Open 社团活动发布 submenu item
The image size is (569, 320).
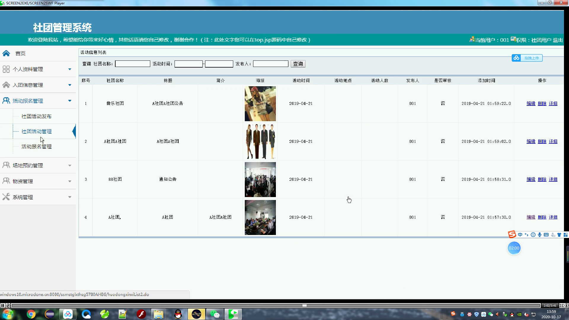click(x=36, y=116)
